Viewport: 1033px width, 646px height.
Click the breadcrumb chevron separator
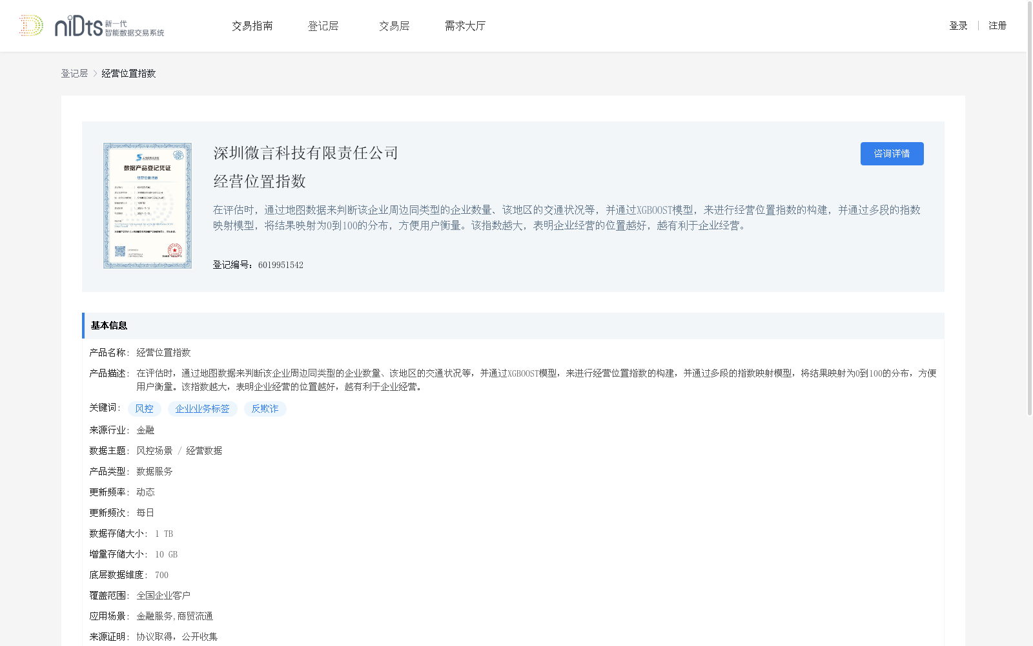[x=95, y=74]
